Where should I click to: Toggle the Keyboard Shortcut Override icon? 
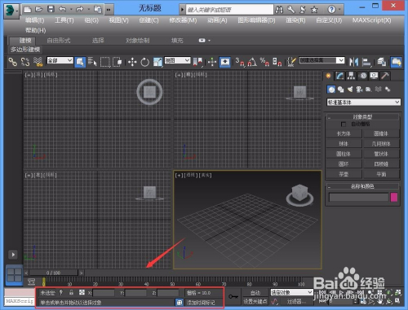point(225,62)
